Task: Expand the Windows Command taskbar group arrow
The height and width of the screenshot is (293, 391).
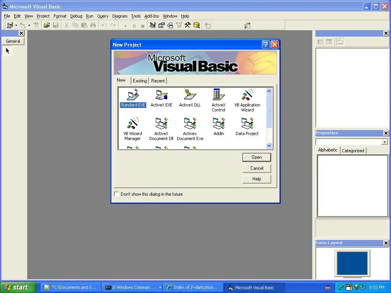Action: (x=160, y=288)
